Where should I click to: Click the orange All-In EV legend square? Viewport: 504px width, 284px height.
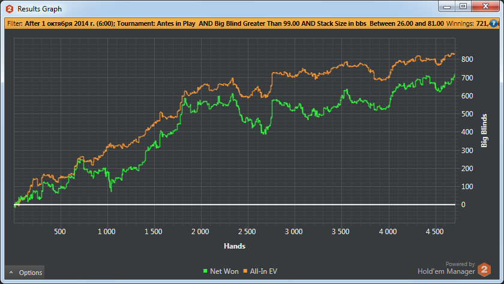pos(246,272)
